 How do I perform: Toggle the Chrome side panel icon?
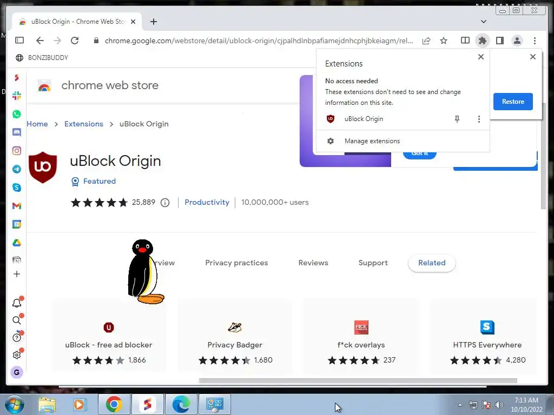[499, 41]
